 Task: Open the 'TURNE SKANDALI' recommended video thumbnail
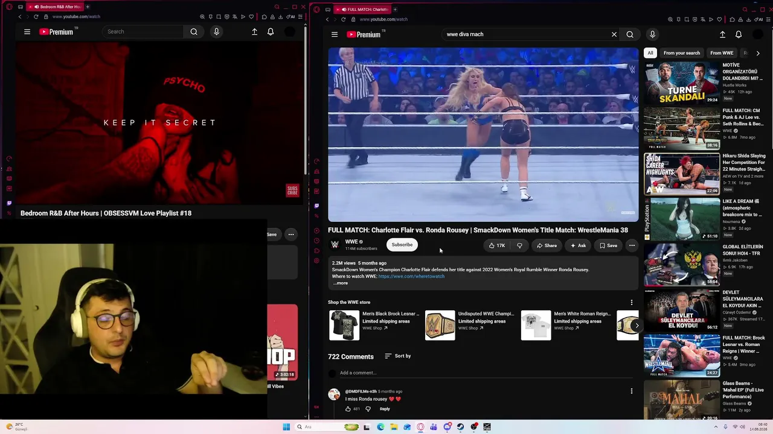pyautogui.click(x=681, y=83)
